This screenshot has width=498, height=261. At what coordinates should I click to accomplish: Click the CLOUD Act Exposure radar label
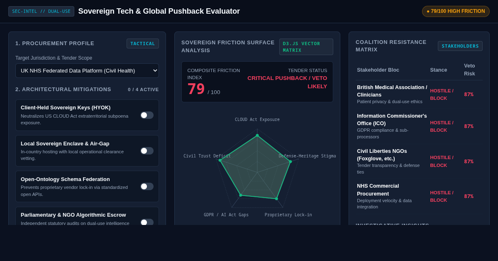(x=257, y=120)
